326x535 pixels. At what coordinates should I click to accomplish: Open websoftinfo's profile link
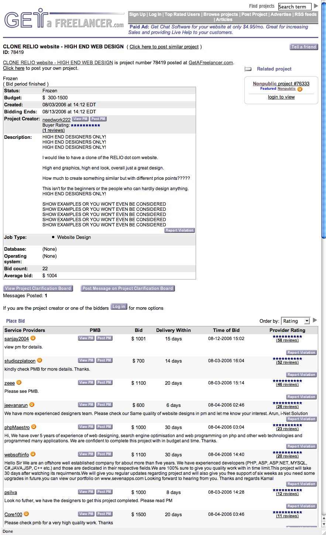(17, 455)
